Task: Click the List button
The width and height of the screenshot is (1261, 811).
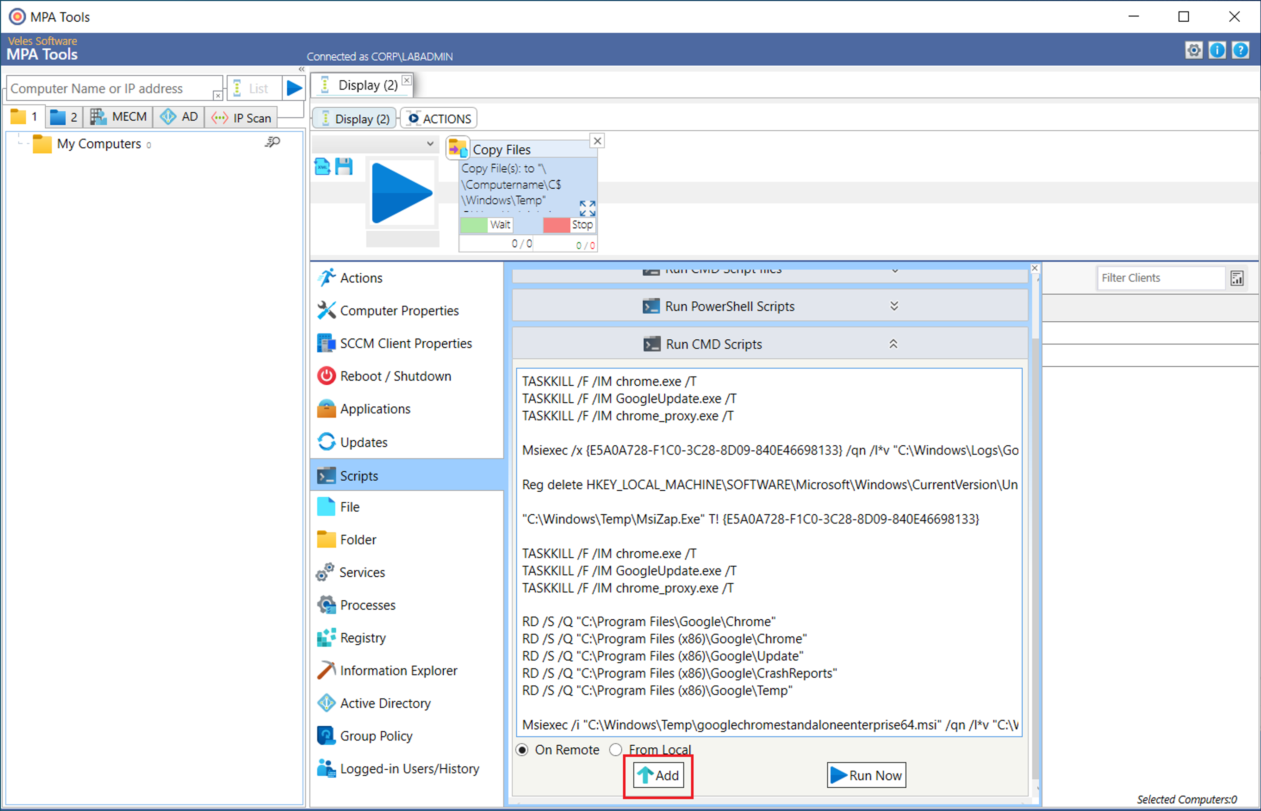Action: click(x=254, y=88)
